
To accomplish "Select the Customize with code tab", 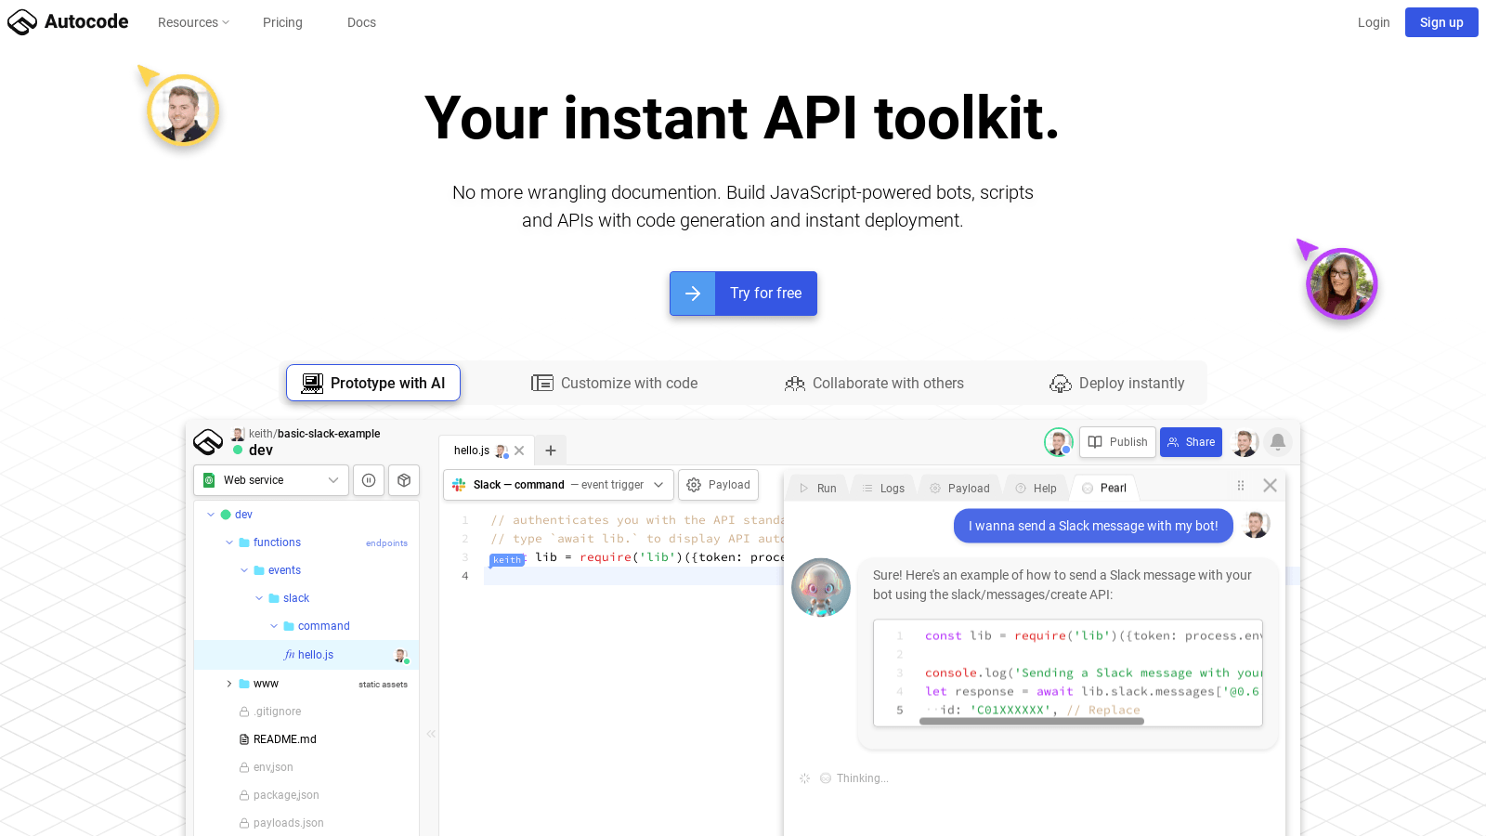I will pyautogui.click(x=615, y=383).
